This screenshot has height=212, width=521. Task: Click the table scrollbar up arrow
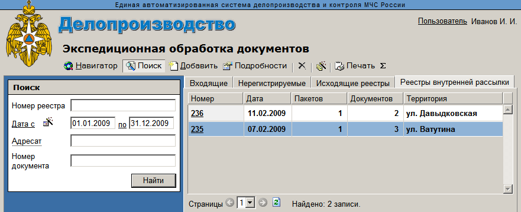click(508, 110)
